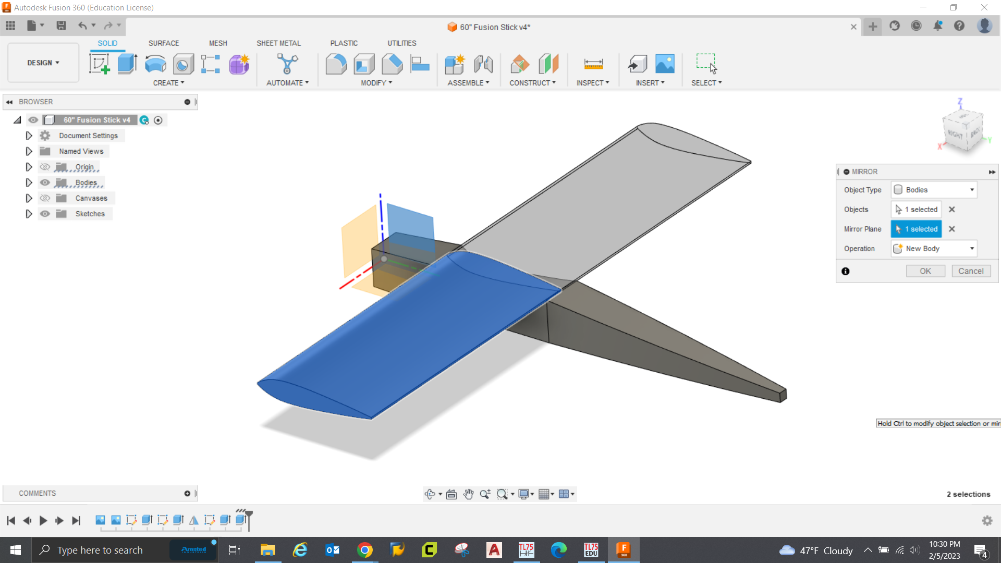Cancel the Mirror dialog
This screenshot has width=1001, height=563.
click(971, 271)
